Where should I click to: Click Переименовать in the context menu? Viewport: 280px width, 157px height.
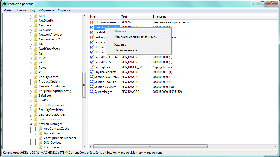(x=126, y=50)
